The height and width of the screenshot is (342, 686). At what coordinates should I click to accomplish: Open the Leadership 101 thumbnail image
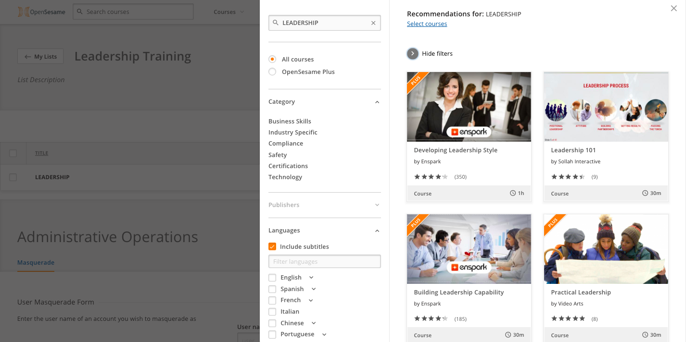pos(606,107)
